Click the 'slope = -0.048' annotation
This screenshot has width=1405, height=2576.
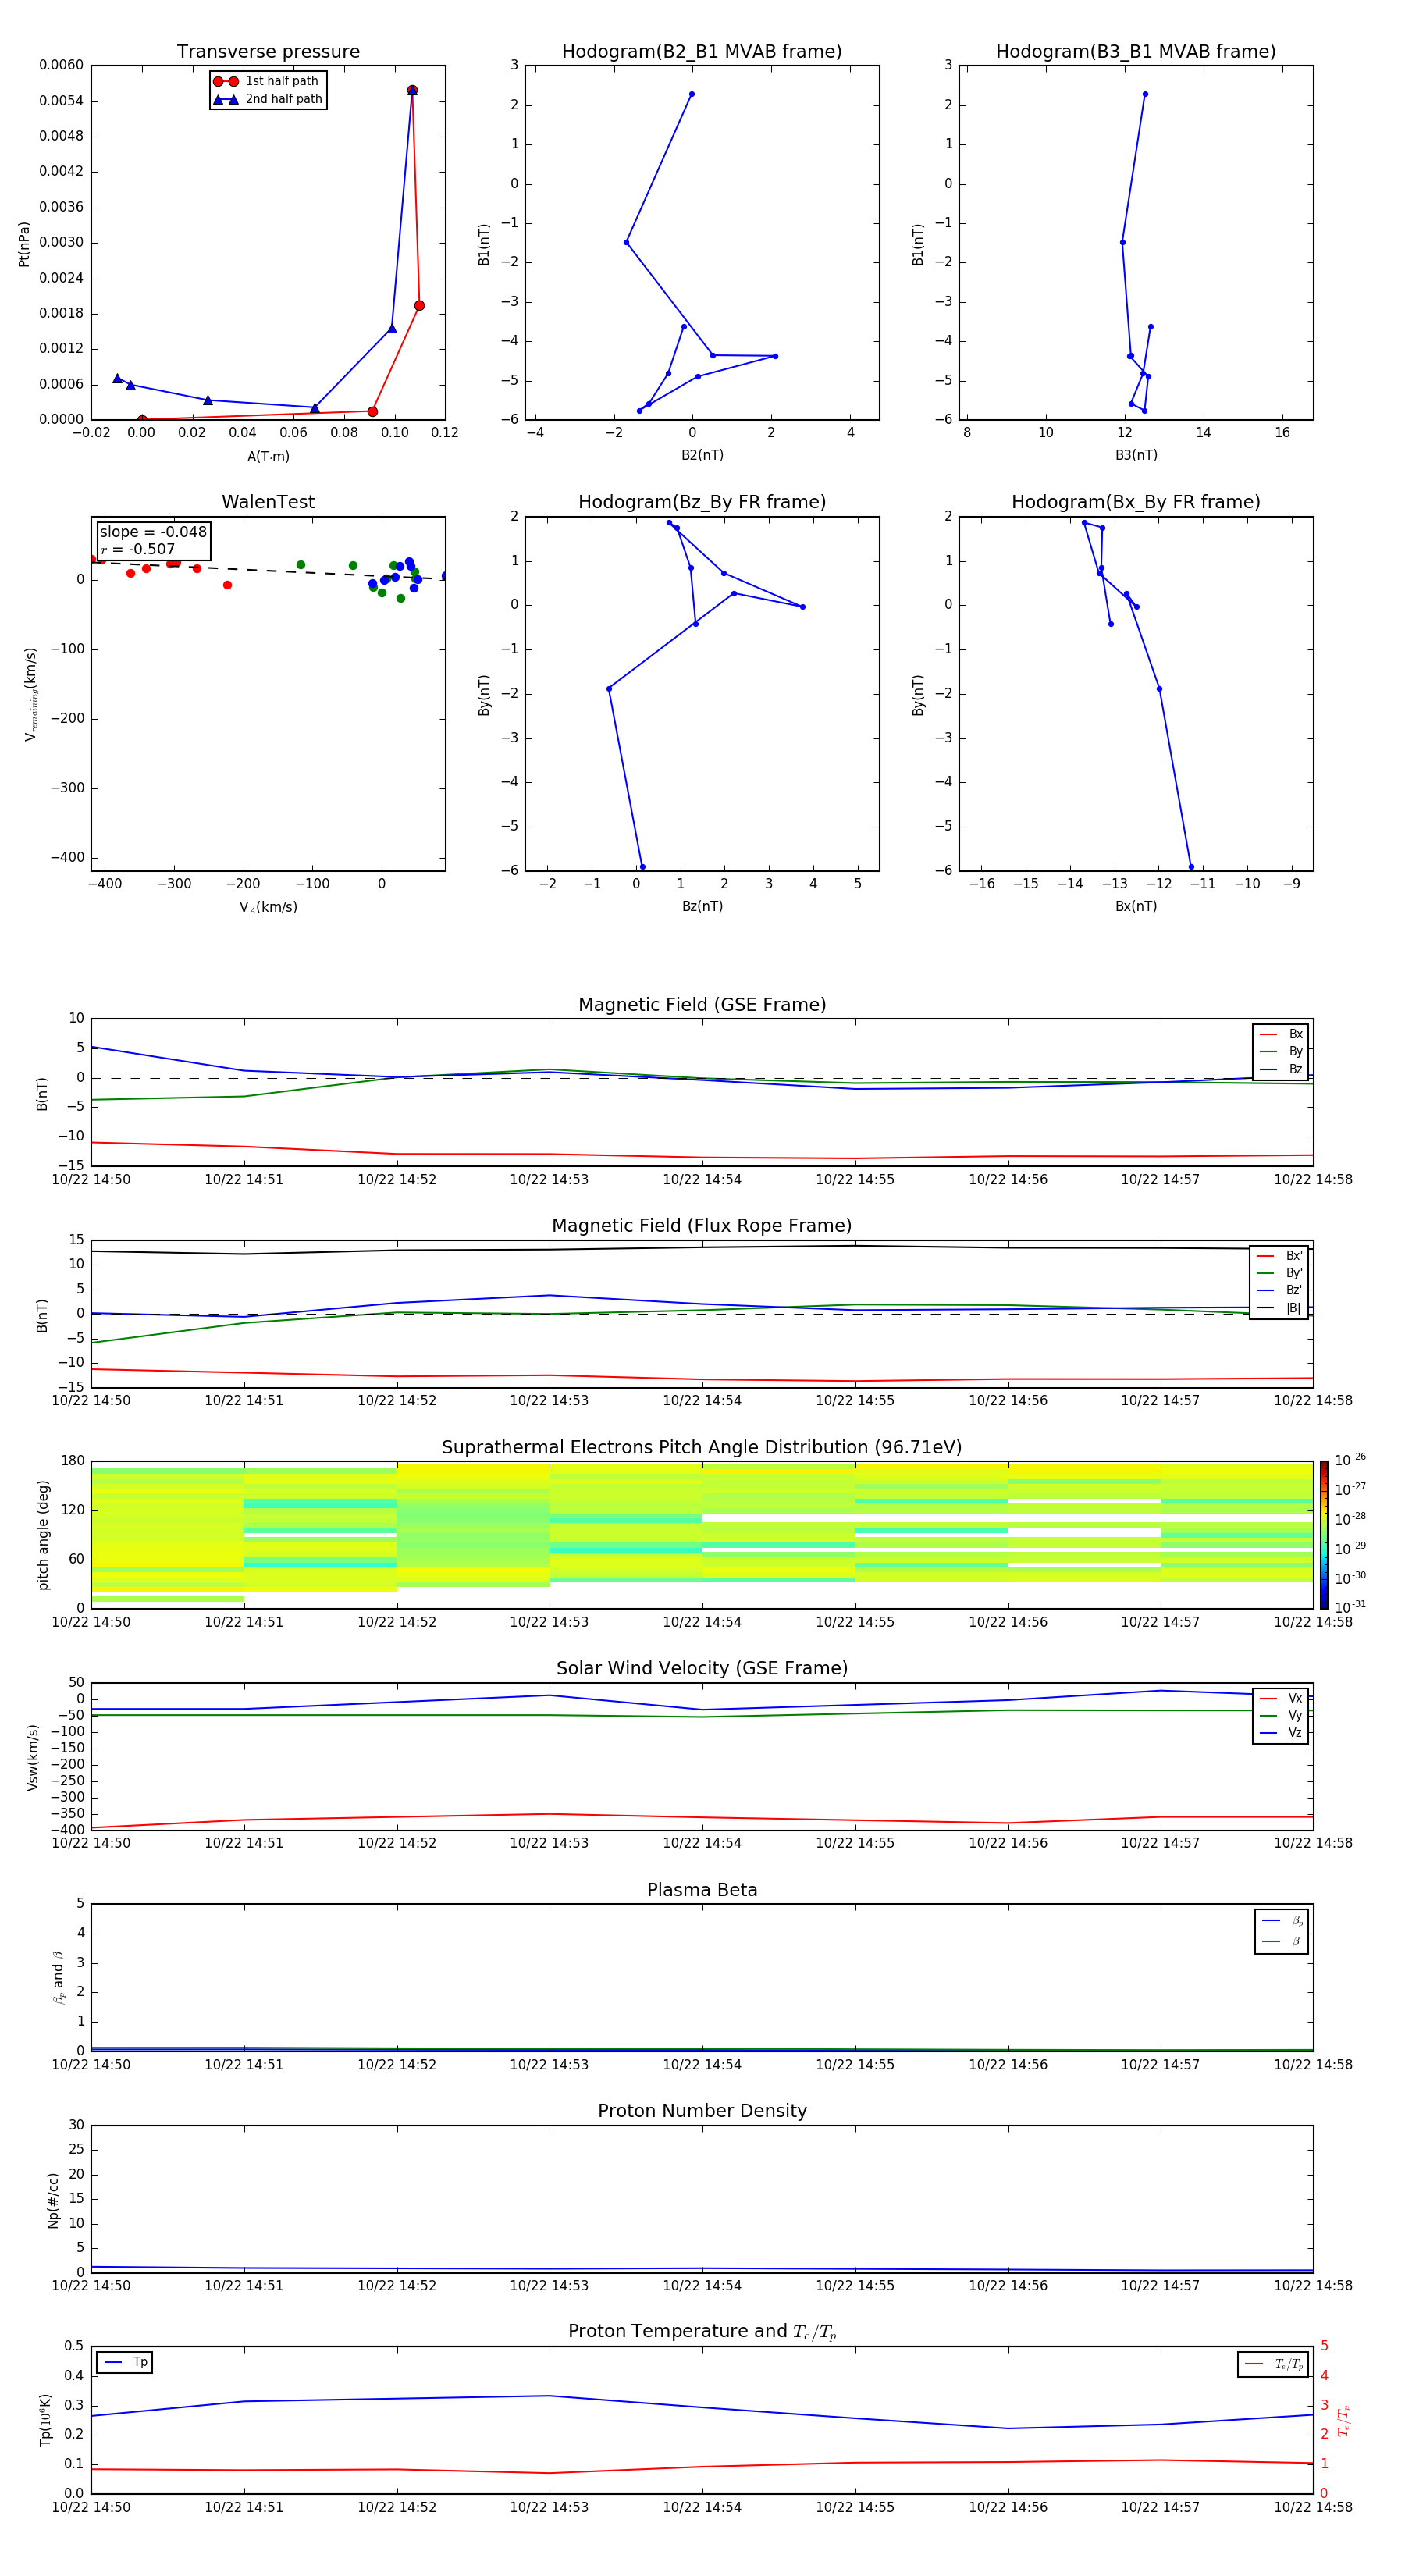153,532
